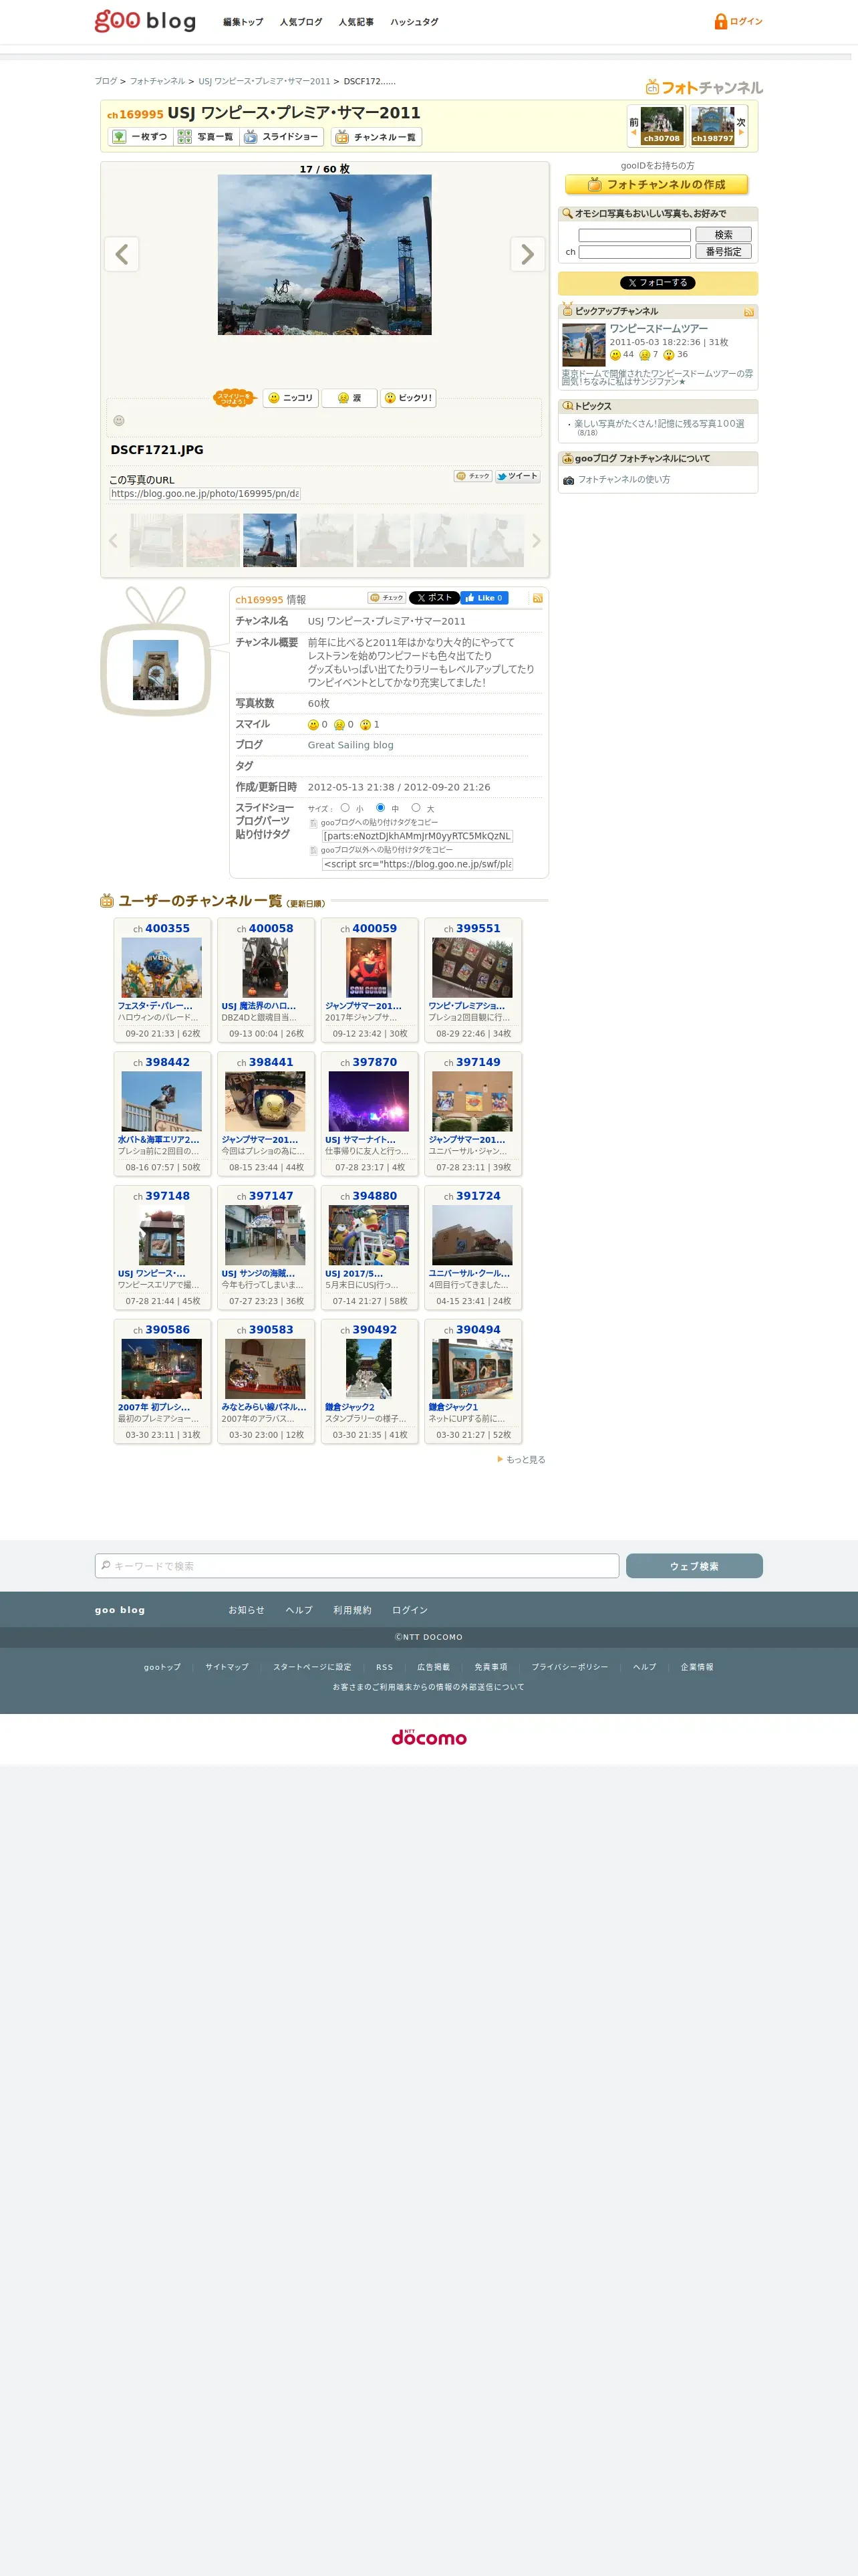Go to next channel ch198797 thumbnail

(712, 125)
